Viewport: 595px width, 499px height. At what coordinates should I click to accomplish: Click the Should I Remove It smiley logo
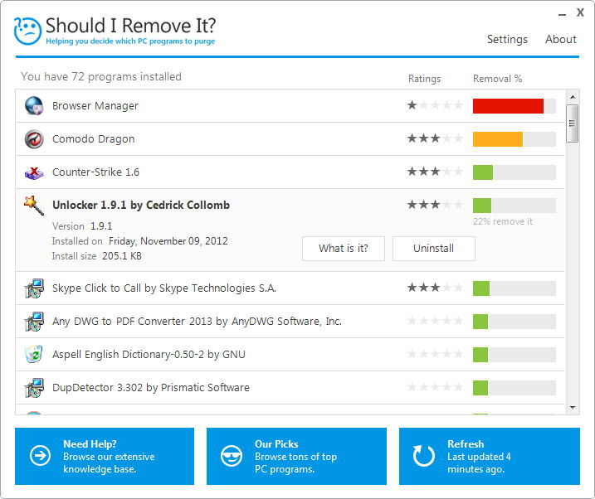pyautogui.click(x=27, y=31)
